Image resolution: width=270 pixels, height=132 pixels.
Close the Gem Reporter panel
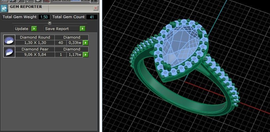[96, 8]
